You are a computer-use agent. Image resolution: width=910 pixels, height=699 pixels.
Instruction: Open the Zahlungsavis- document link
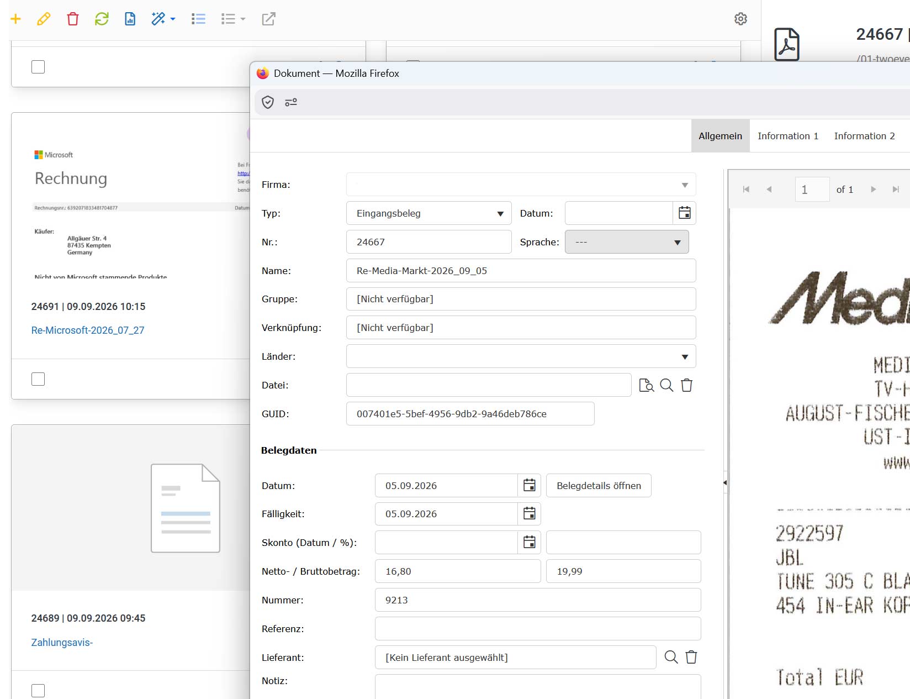(x=62, y=643)
